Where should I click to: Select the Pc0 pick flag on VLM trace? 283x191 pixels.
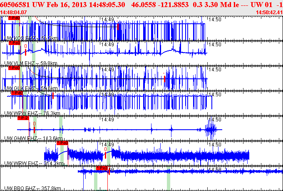[15, 43]
